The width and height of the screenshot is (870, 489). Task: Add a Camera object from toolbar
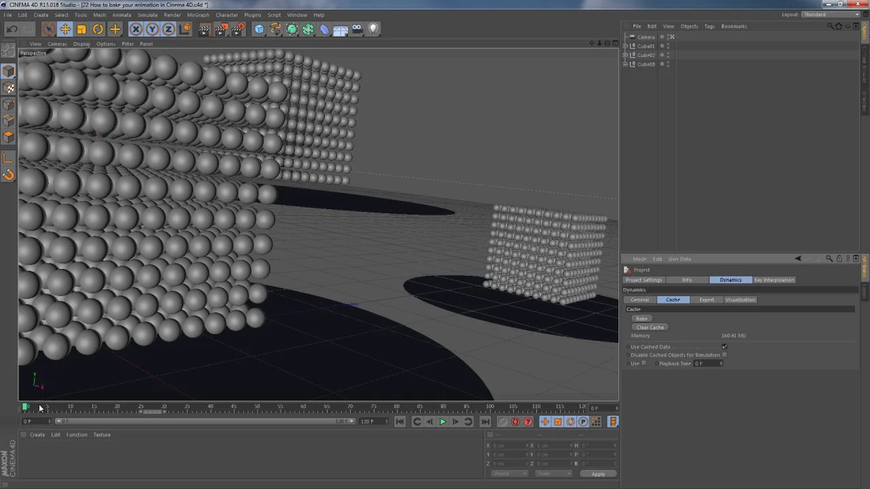click(357, 29)
